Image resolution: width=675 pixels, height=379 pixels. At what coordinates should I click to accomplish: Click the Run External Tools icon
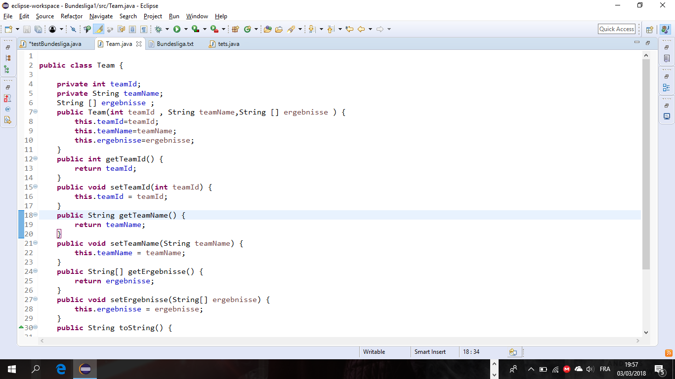(x=214, y=29)
